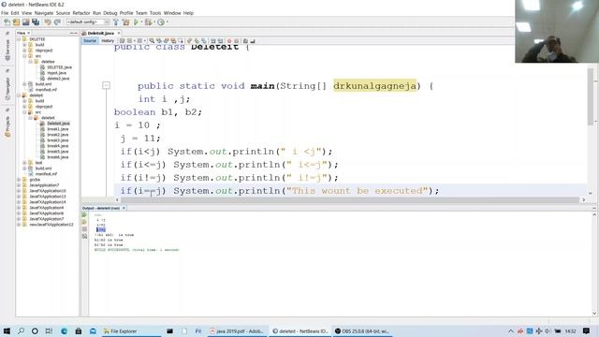Image resolution: width=599 pixels, height=337 pixels.
Task: Expand the JavaApplication7 project node
Action: [x=19, y=185]
